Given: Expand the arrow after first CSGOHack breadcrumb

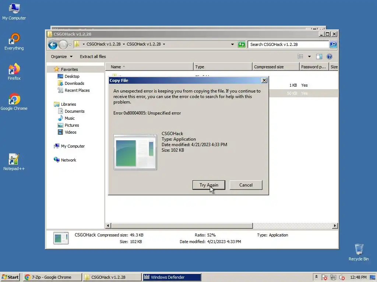Looking at the screenshot, I should point(124,44).
